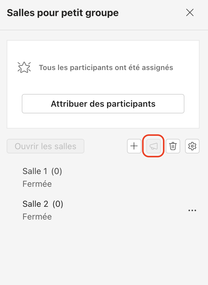Click the blank header area right of the title
The width and height of the screenshot is (208, 285).
(x=151, y=13)
